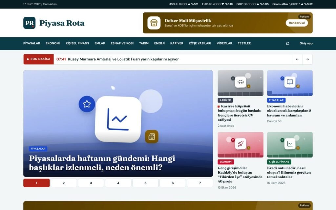Click the line chart icon in hero image
Image resolution: width=336 pixels, height=210 pixels.
click(x=118, y=119)
